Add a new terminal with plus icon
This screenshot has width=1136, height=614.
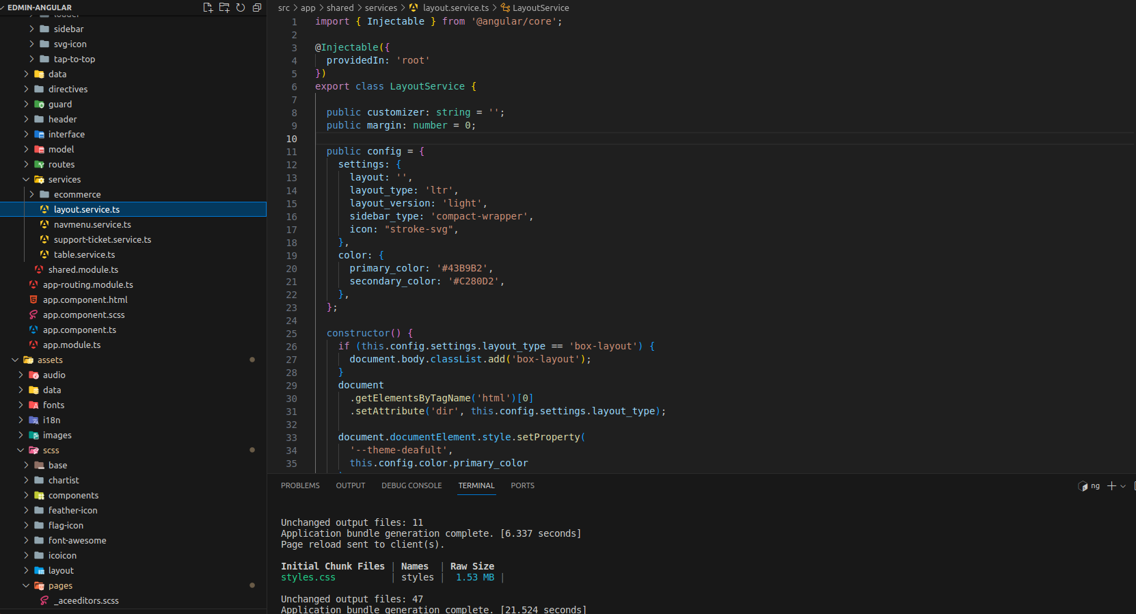pyautogui.click(x=1111, y=485)
